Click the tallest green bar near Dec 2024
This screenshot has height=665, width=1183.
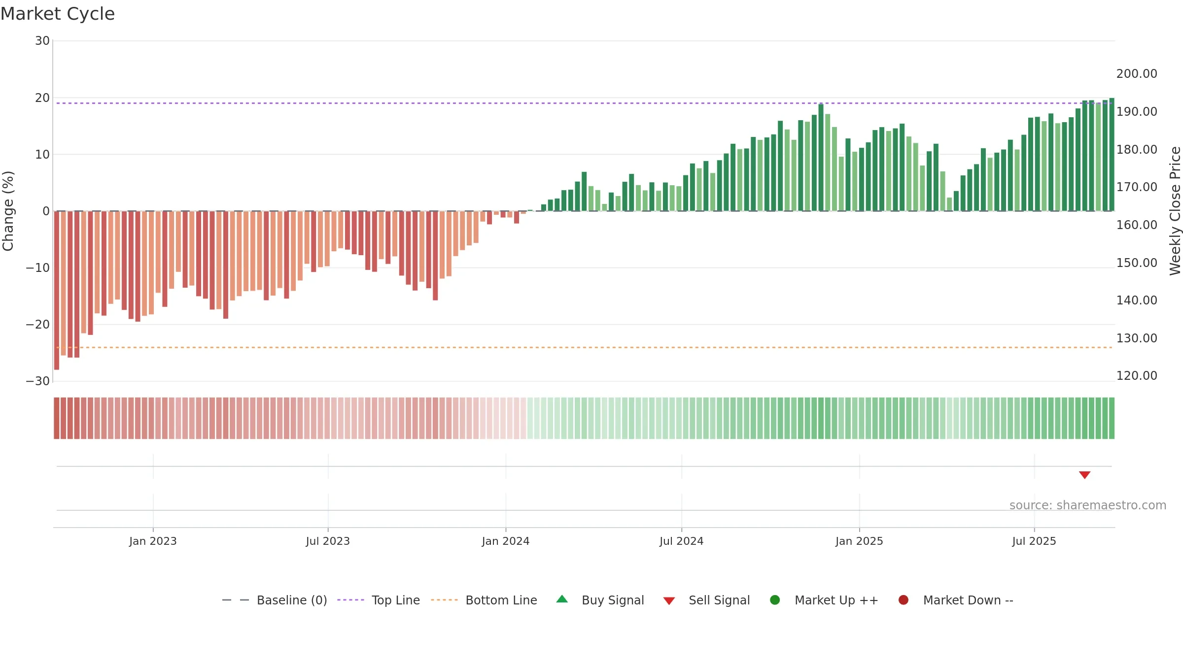point(821,157)
